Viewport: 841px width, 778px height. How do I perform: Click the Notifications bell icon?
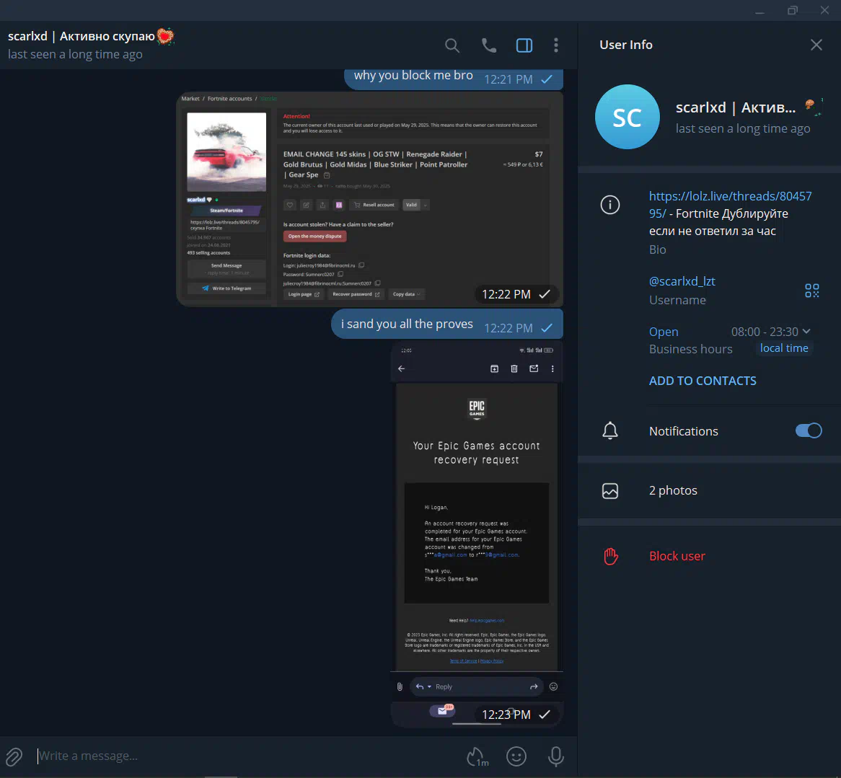point(609,430)
